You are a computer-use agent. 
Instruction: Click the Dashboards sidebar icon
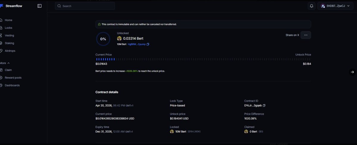[1, 85]
